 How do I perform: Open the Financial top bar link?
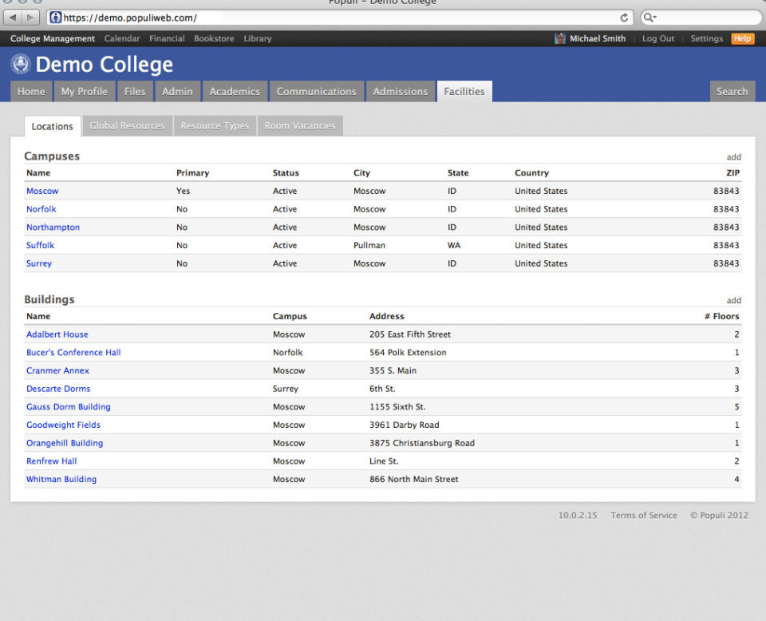(167, 38)
